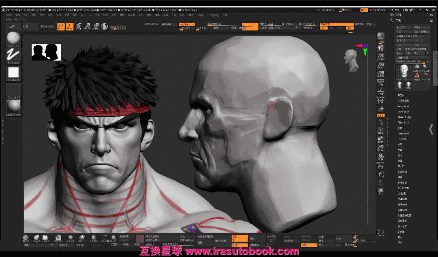
Task: Activate the Move (M) transform mode
Action: (79, 26)
